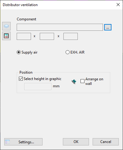Dismiss the dialog with Cancel
This screenshot has height=150, width=123.
point(106,142)
